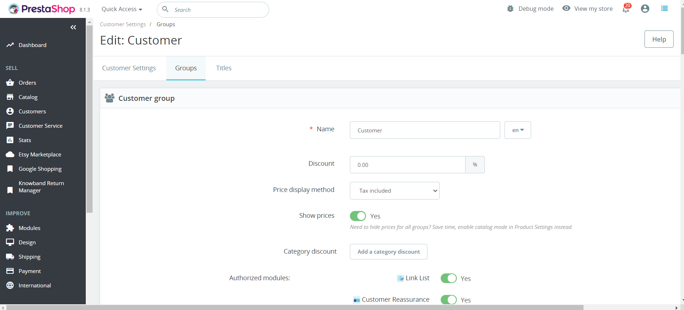
Task: Click the Stats chart icon
Action: pyautogui.click(x=10, y=140)
